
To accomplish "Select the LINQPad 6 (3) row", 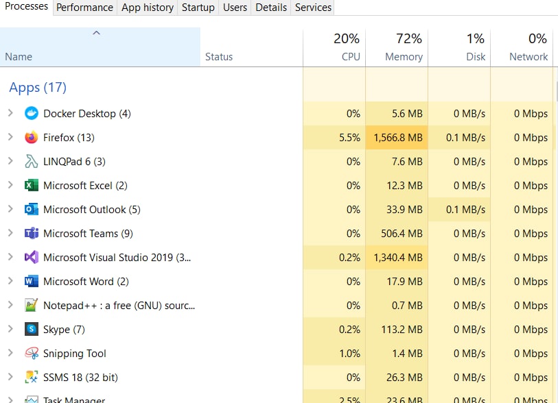I will (276, 161).
